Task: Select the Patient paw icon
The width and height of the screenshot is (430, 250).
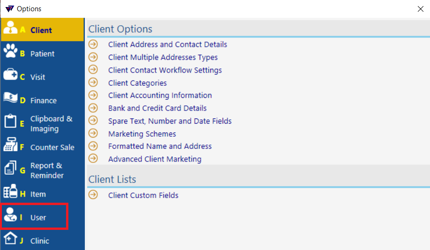Action: pos(10,51)
